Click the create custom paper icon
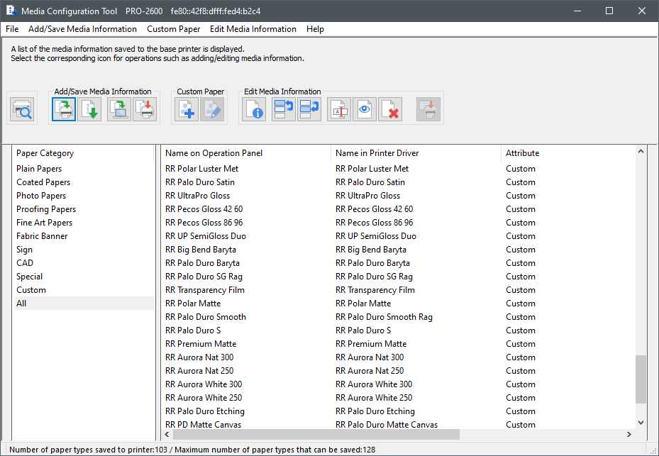The height and width of the screenshot is (456, 659). [187, 110]
